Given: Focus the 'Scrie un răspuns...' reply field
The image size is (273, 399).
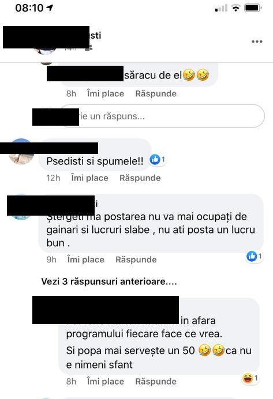Looking at the screenshot, I should point(163,116).
